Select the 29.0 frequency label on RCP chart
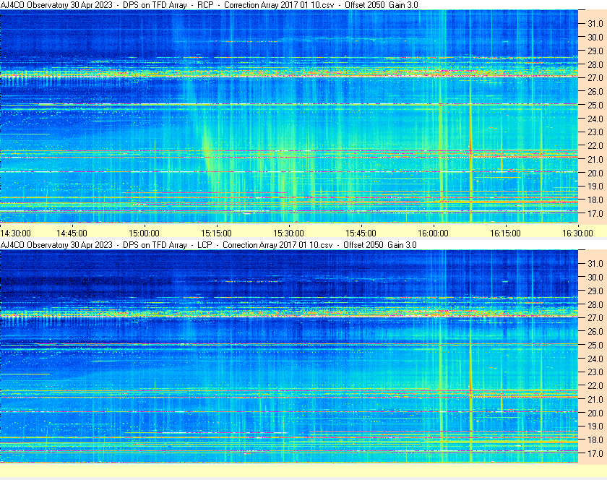Viewport: 607px width, 480px height. coord(595,51)
